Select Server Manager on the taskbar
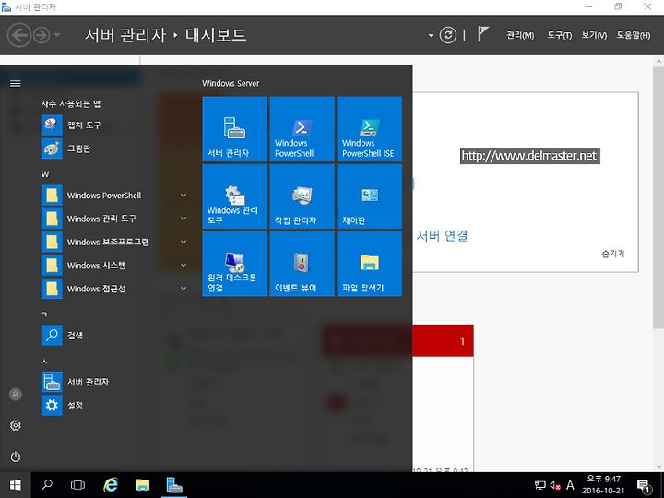 coord(174,485)
